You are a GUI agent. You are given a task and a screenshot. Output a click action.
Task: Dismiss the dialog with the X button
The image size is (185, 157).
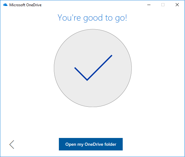(x=177, y=5)
